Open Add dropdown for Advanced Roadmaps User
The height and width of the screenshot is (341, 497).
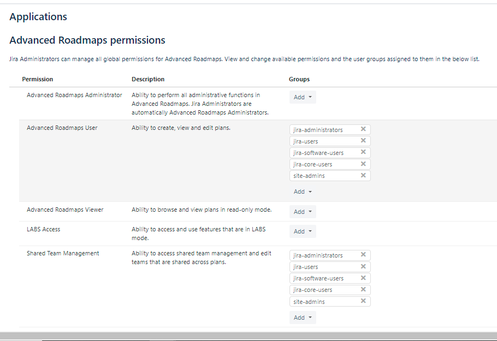pyautogui.click(x=303, y=192)
